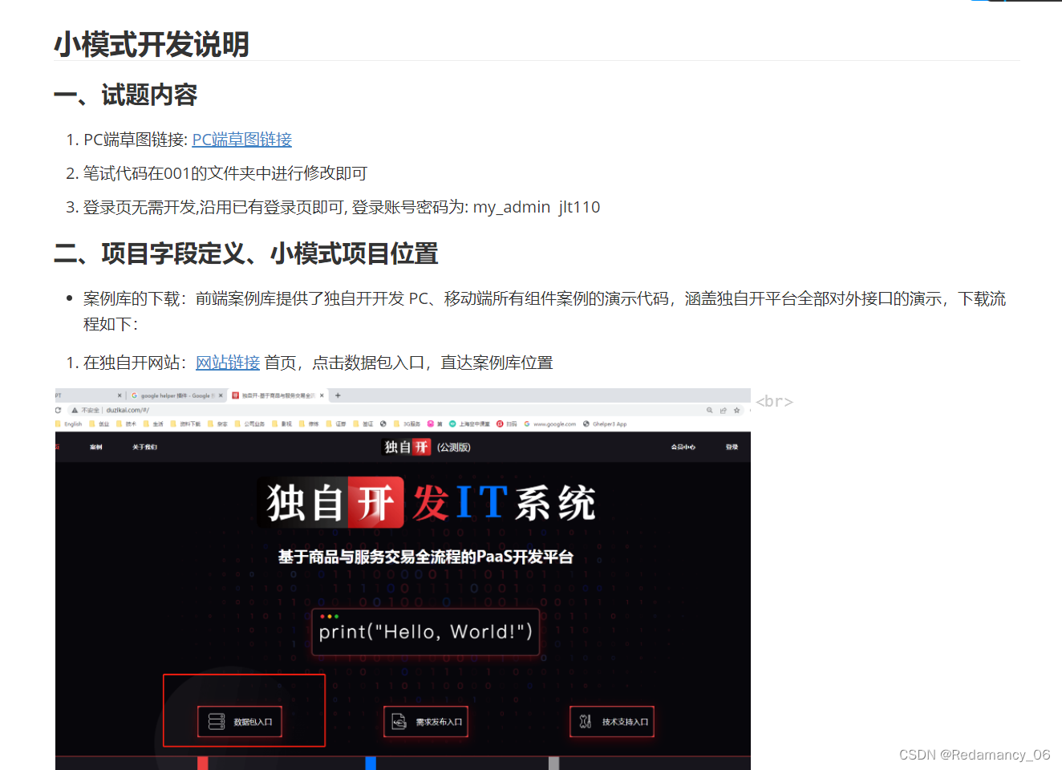
Task: Open the 扫码 bookmark
Action: (506, 423)
